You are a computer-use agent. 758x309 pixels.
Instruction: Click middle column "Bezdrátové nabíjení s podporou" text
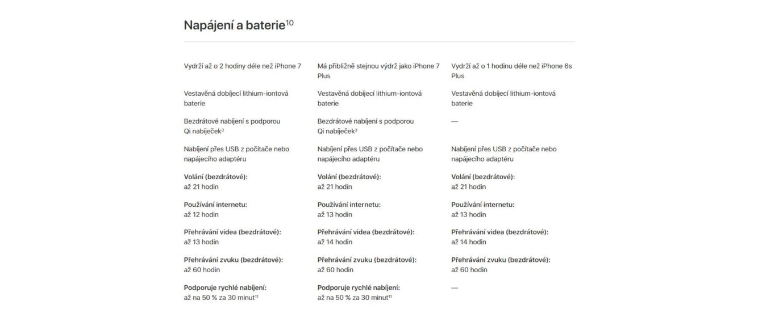[365, 121]
